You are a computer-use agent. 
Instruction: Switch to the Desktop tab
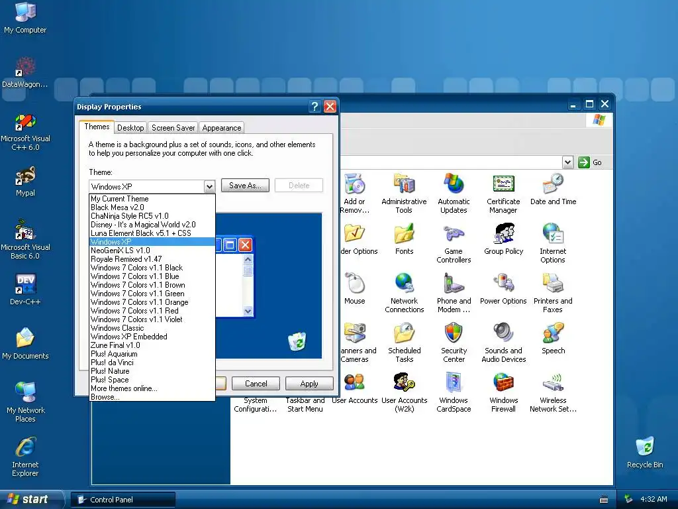[x=130, y=128]
